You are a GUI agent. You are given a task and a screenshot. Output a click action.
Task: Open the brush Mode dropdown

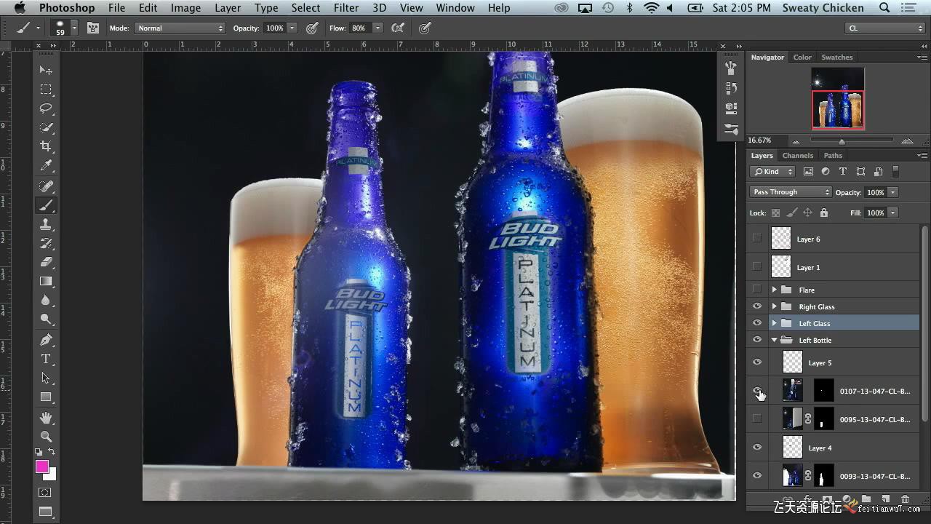[x=180, y=28]
